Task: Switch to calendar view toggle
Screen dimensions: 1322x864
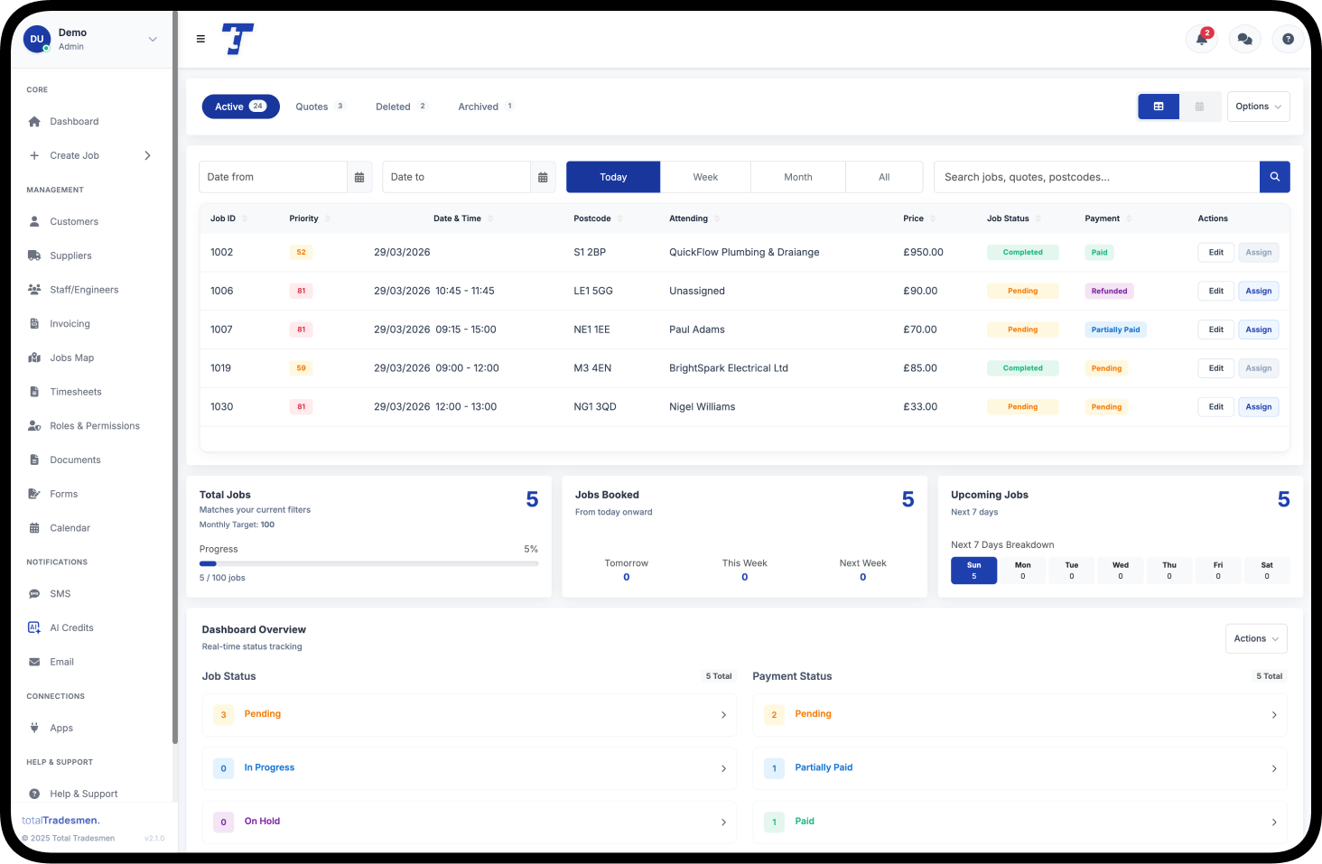Action: pos(1199,107)
